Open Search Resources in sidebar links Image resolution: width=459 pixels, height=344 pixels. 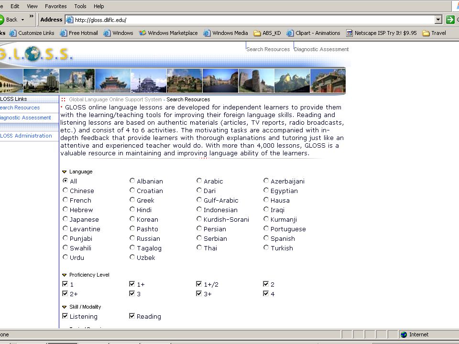(x=20, y=107)
